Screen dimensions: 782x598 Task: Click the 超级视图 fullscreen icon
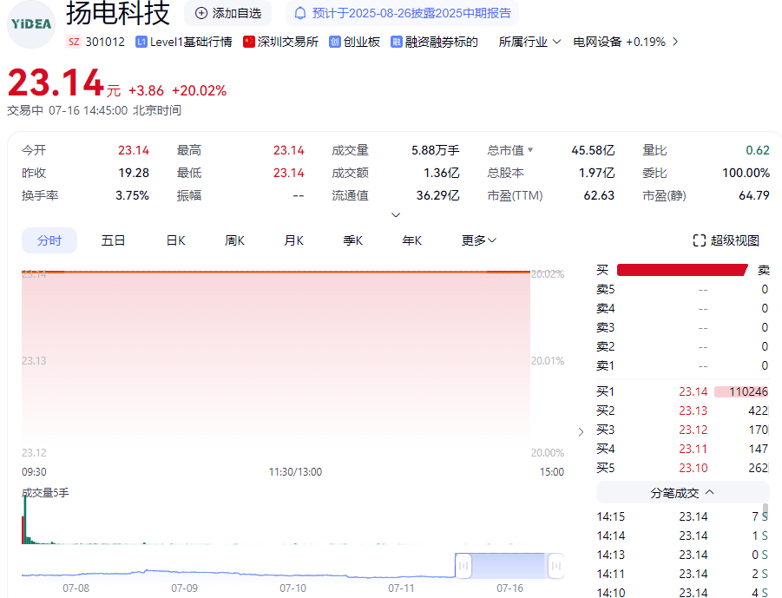point(700,240)
